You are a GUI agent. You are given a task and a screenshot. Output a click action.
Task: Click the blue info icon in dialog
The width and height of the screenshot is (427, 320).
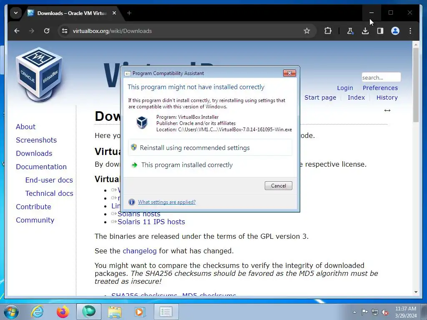pyautogui.click(x=132, y=202)
